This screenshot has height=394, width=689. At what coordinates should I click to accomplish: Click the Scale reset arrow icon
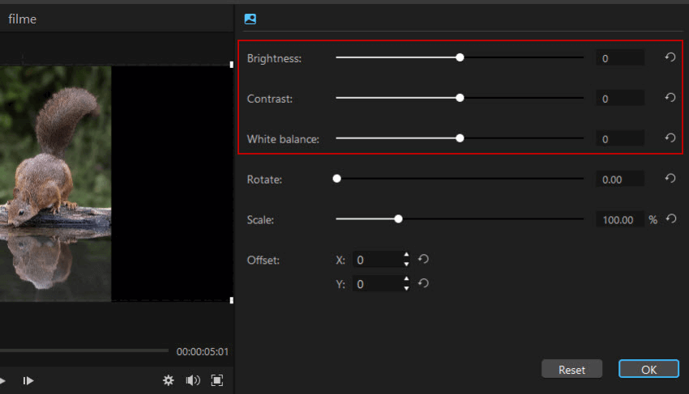tap(670, 218)
